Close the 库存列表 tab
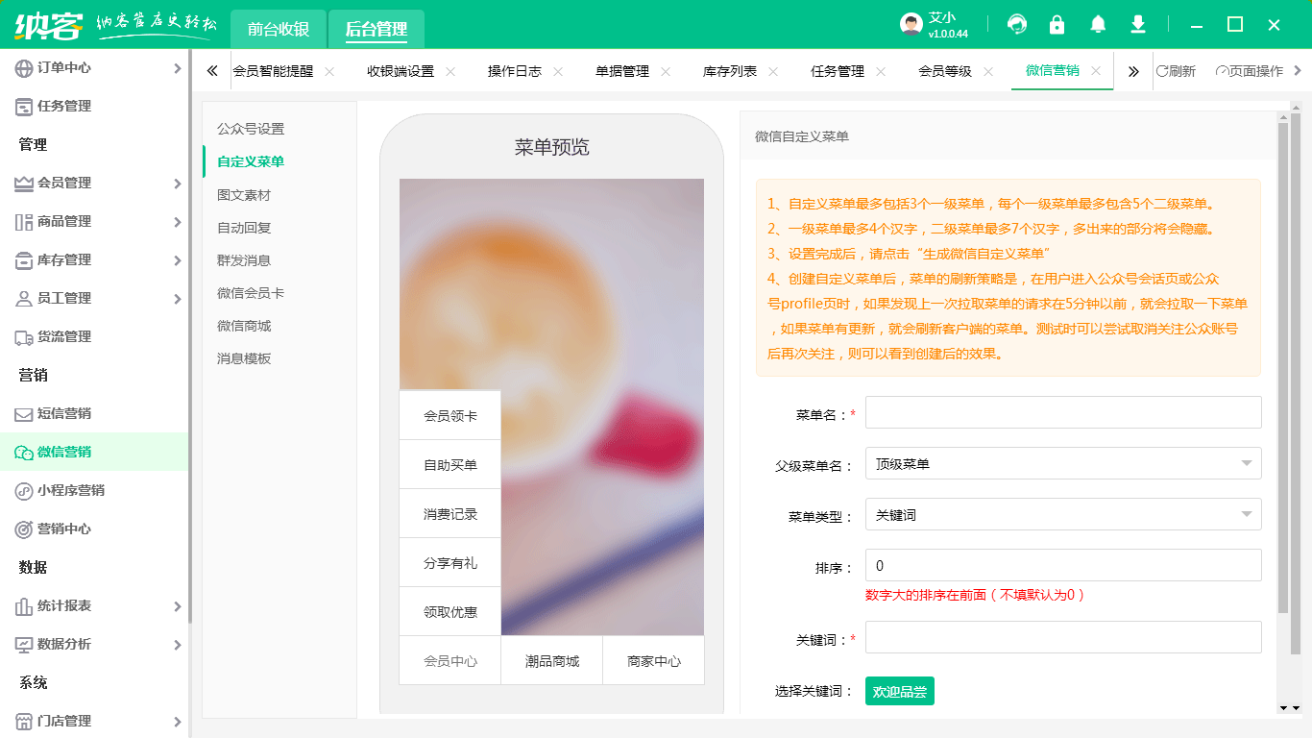The height and width of the screenshot is (738, 1312). tap(773, 71)
